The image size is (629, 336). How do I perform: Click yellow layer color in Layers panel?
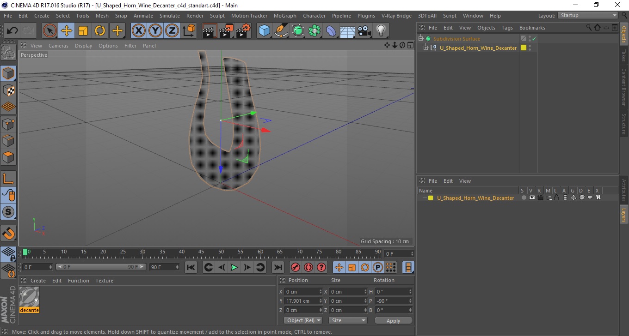tap(431, 198)
